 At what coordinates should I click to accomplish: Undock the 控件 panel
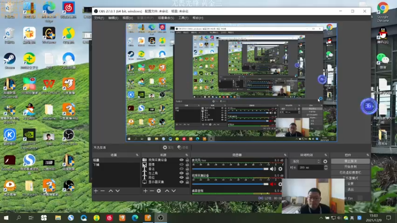coord(368,155)
